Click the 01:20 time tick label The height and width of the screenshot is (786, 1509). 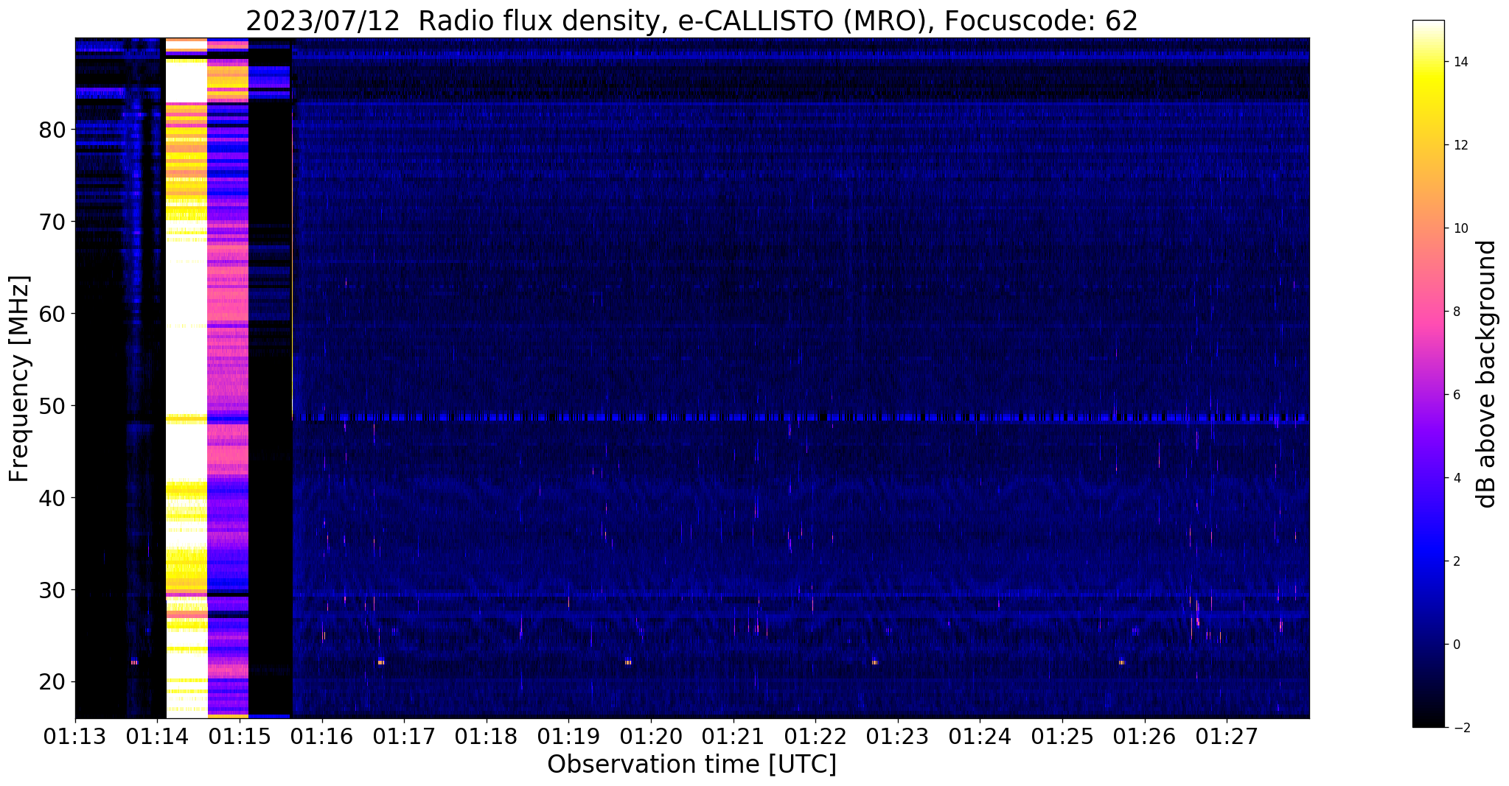(651, 737)
